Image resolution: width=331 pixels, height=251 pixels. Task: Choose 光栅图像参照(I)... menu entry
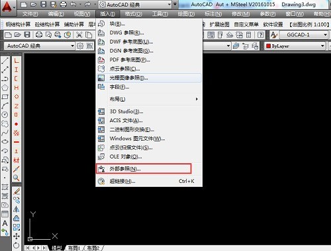pyautogui.click(x=149, y=78)
